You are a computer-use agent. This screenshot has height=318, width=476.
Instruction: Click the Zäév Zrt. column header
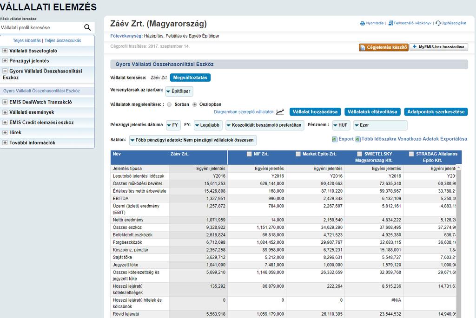point(179,154)
